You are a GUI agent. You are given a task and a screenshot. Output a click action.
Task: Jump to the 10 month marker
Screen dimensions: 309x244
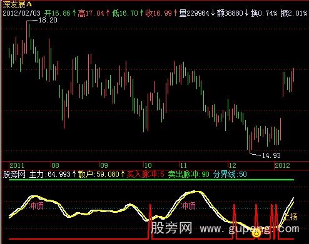(x=148, y=165)
